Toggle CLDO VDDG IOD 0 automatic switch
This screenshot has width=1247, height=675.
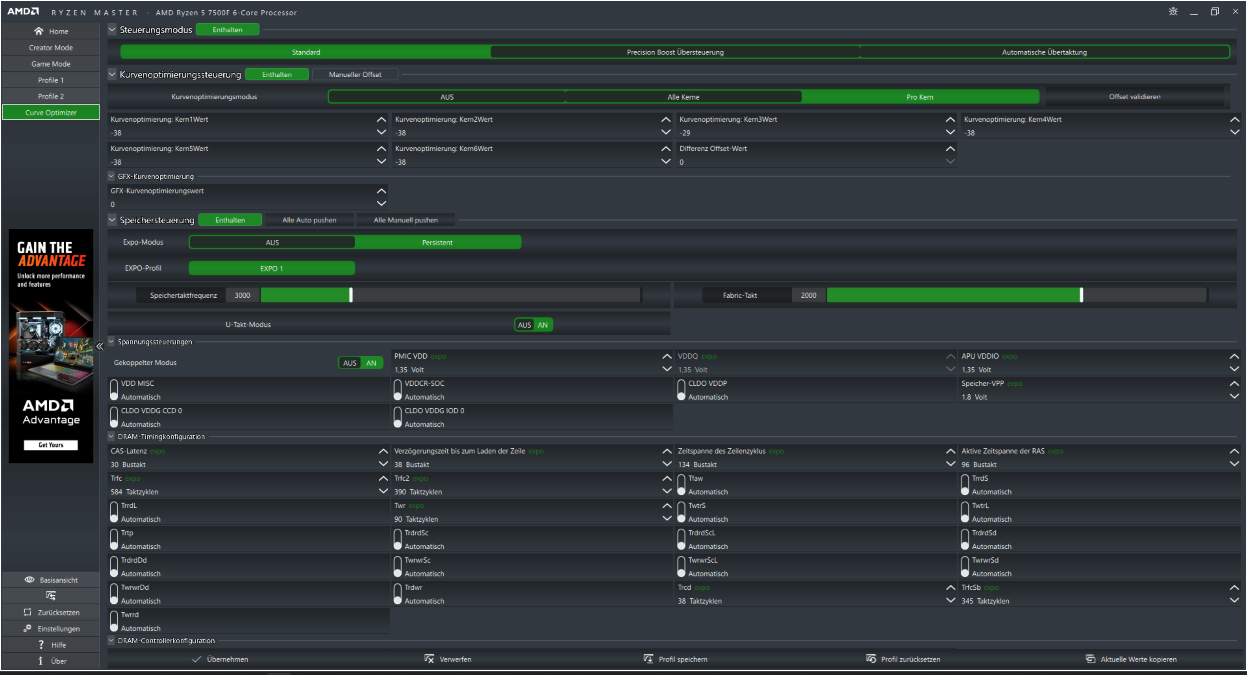(397, 417)
